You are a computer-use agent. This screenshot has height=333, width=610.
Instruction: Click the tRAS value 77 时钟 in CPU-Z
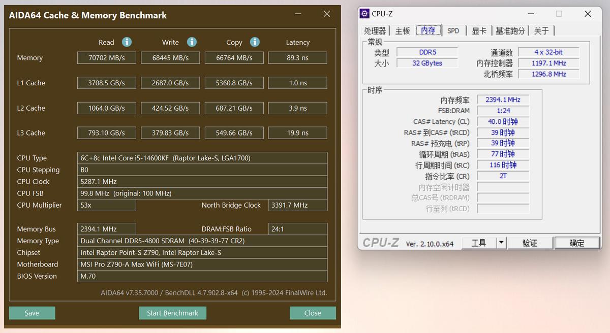503,154
